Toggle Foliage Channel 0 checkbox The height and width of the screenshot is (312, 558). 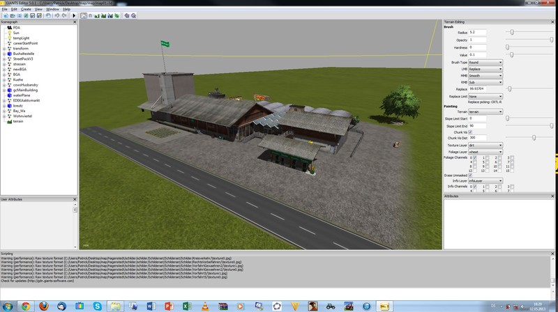click(475, 158)
